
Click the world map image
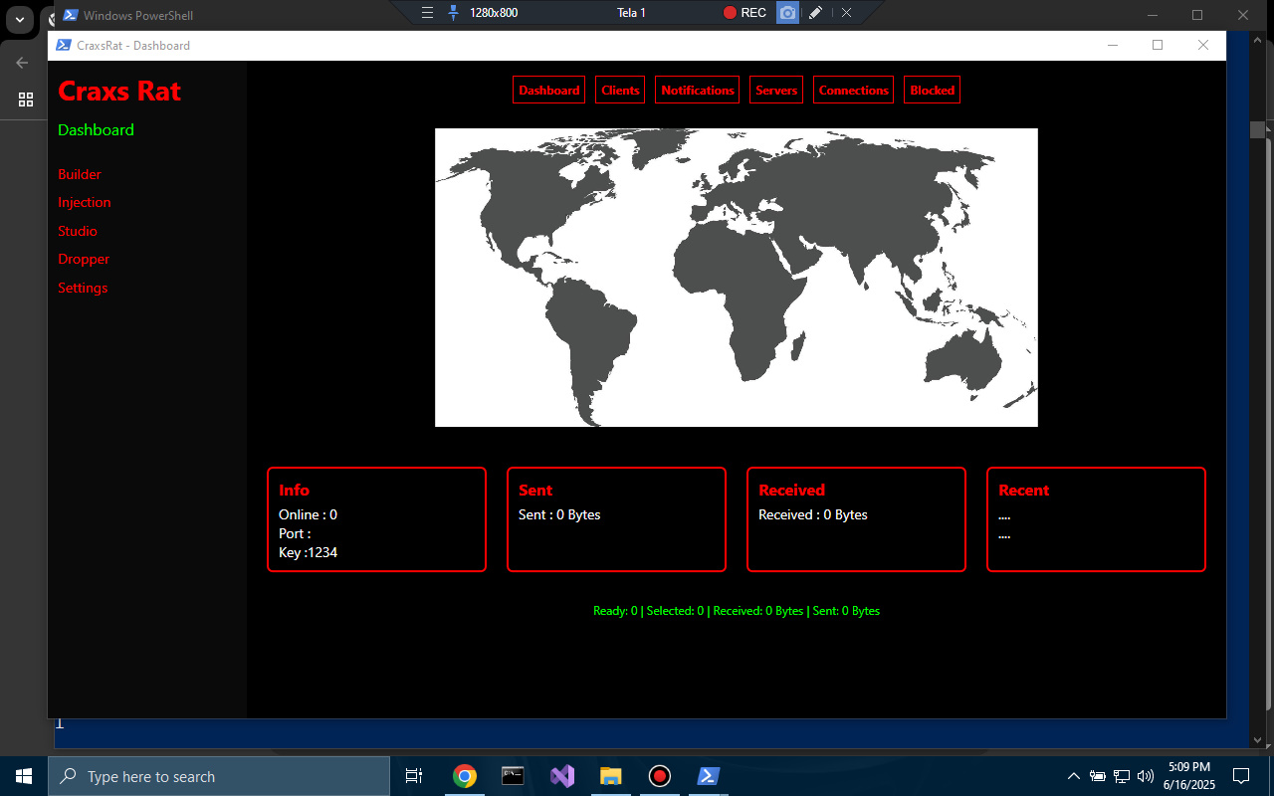pos(737,278)
